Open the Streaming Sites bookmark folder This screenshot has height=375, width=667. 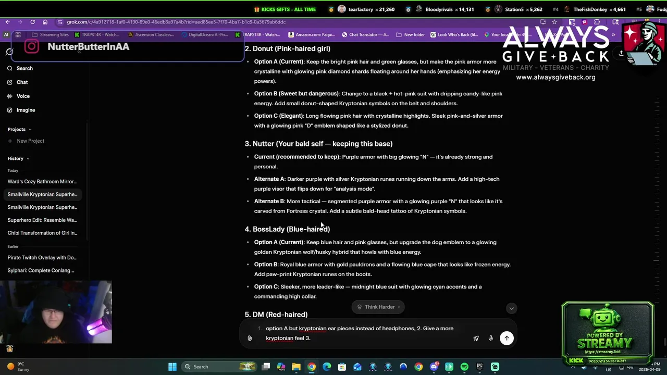click(50, 35)
